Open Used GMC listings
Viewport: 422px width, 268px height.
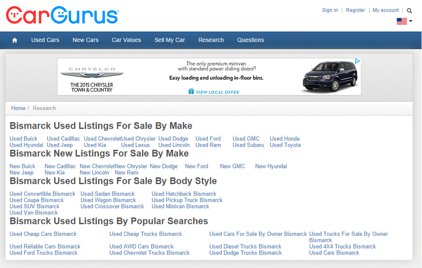tap(246, 139)
